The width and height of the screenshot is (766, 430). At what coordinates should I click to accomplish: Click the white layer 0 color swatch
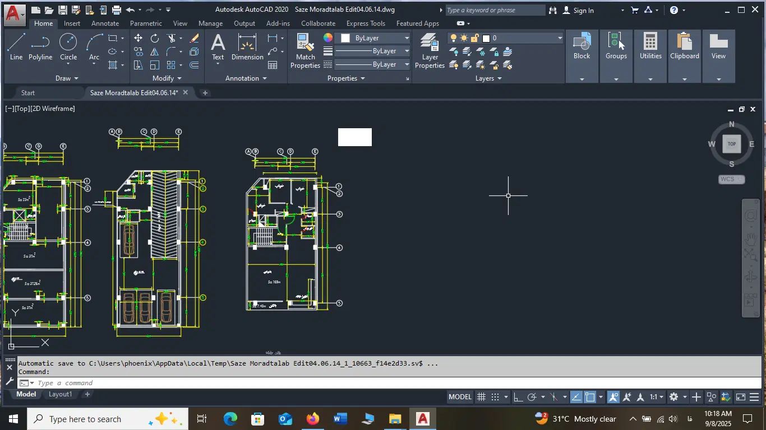486,38
